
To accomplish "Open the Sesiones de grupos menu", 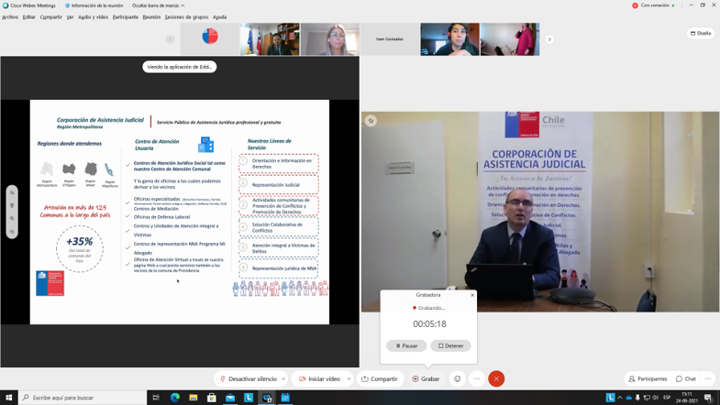I will 186,17.
